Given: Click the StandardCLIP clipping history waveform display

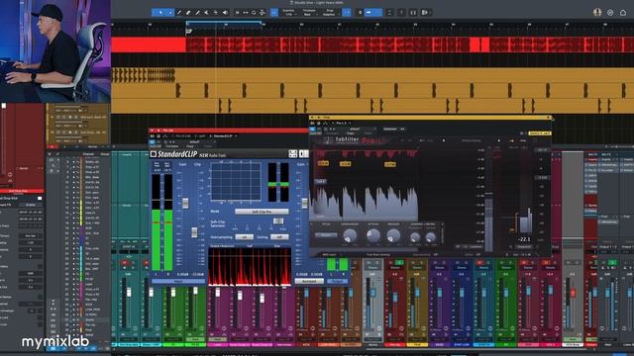Looking at the screenshot, I should [250, 267].
